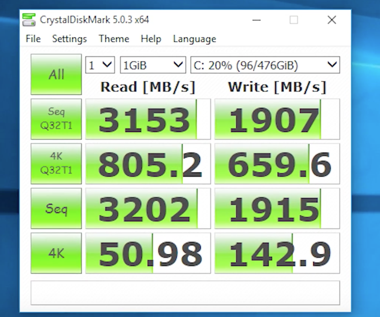Open the File menu
380x317 pixels.
[x=33, y=39]
